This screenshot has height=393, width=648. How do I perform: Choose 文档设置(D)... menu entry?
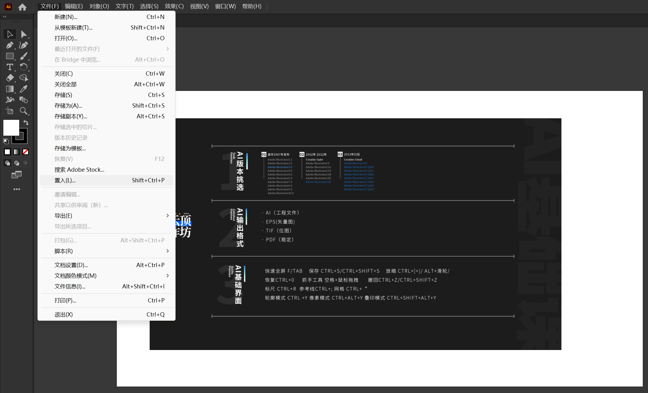click(x=106, y=265)
